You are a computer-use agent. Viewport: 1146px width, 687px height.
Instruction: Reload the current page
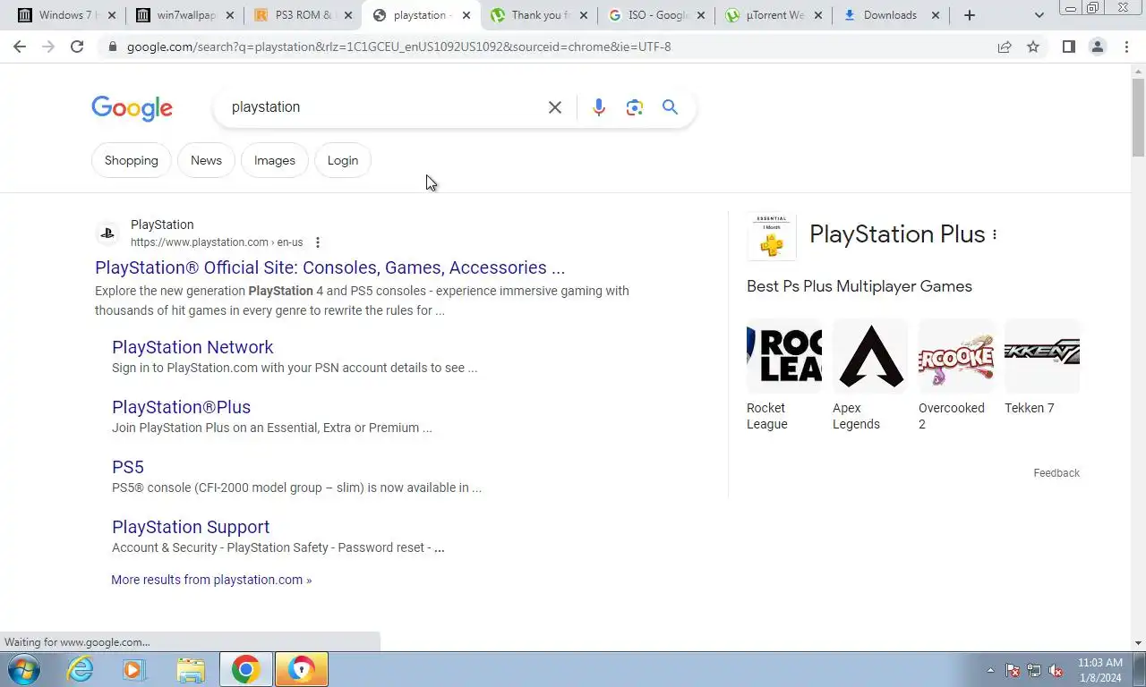[77, 47]
